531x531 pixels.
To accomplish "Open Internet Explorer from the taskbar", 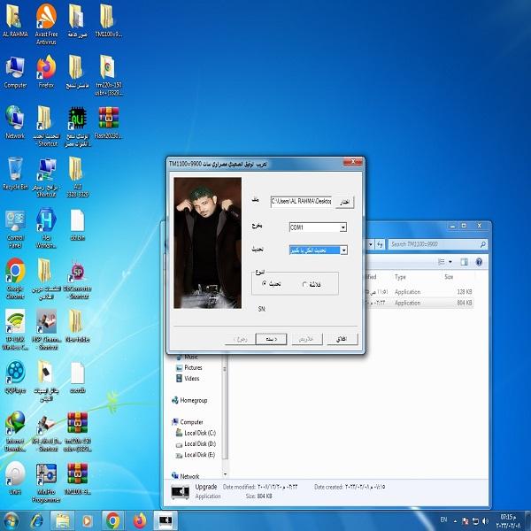I will (x=36, y=521).
